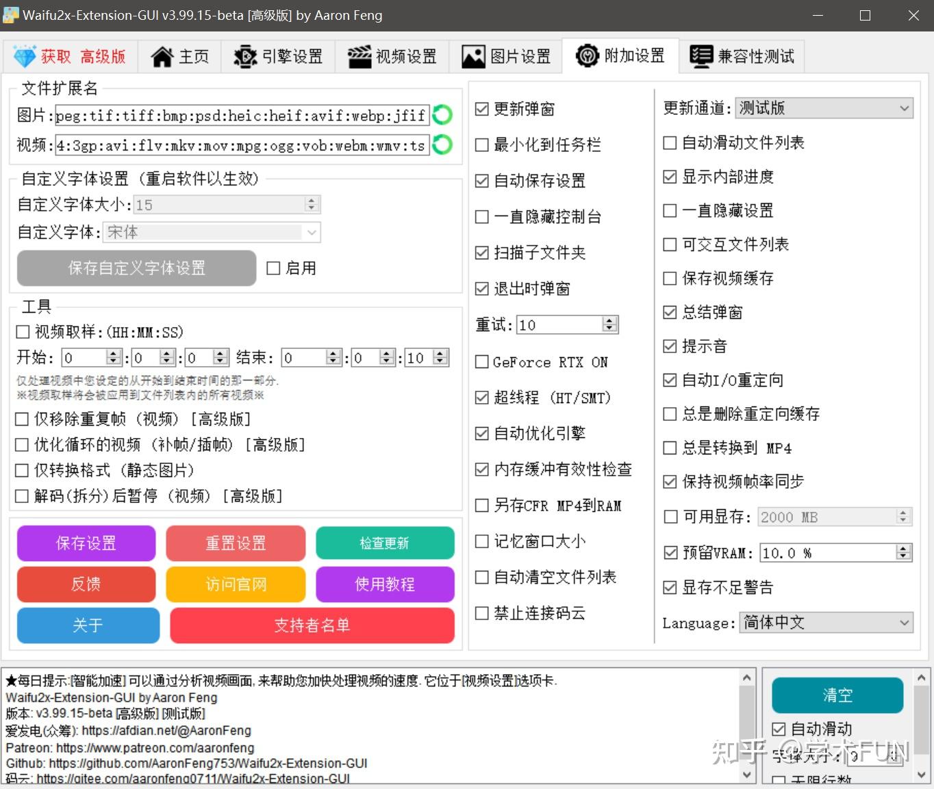Check 总是转换到 MP4 option
This screenshot has height=789, width=934.
tap(670, 448)
